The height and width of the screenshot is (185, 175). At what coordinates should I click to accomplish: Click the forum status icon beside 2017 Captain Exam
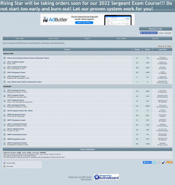click(x=5, y=62)
